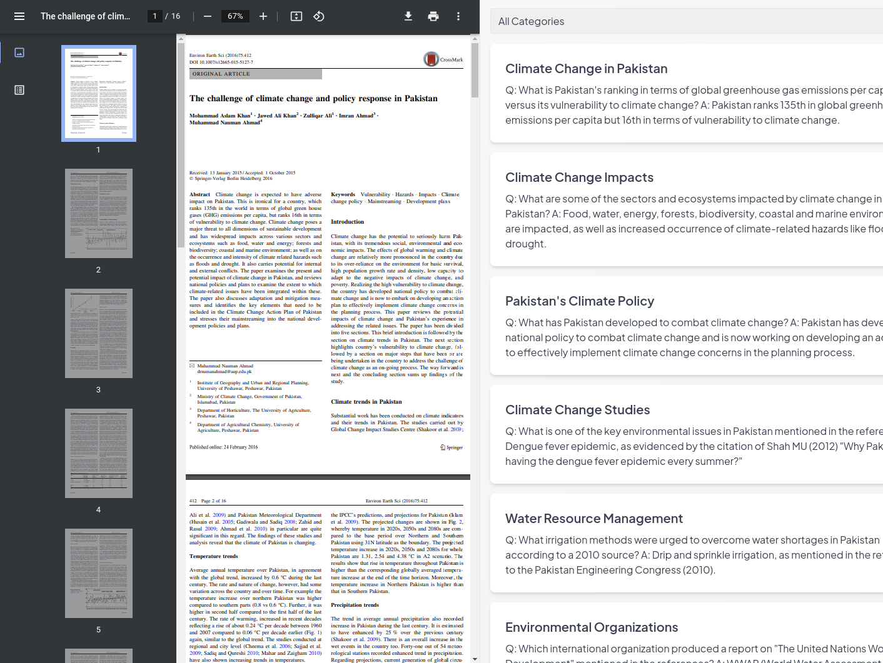Click the fit to page icon

[296, 16]
